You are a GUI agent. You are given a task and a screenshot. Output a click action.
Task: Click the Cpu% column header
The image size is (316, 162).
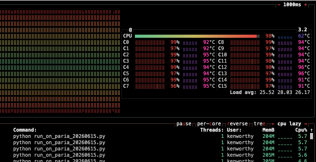(301, 130)
